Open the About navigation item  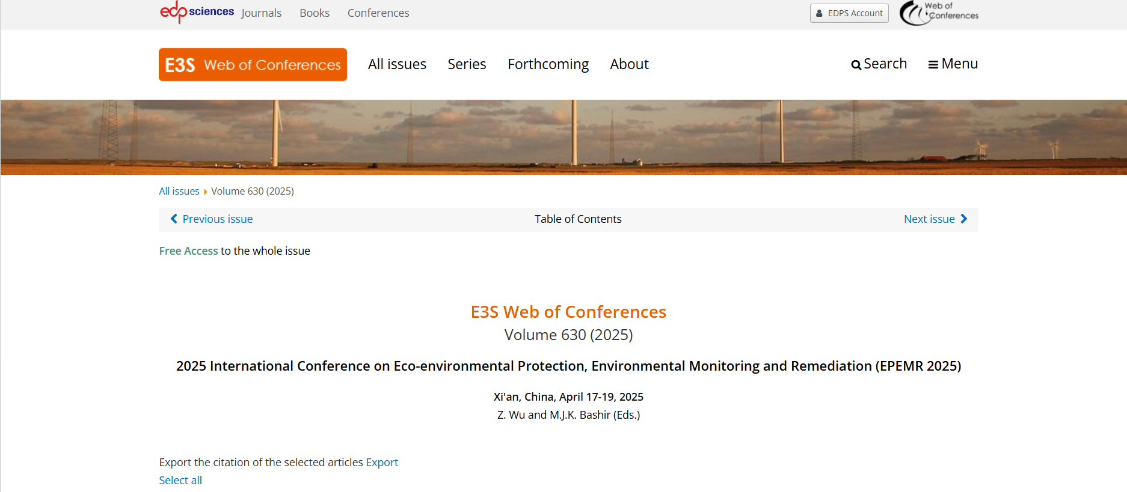point(629,64)
